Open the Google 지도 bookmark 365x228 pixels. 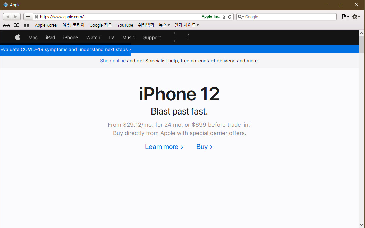(101, 25)
